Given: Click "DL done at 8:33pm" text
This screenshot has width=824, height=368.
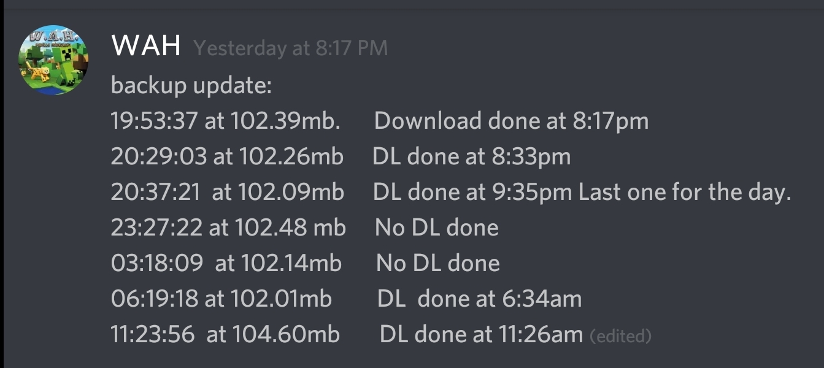Looking at the screenshot, I should (471, 156).
